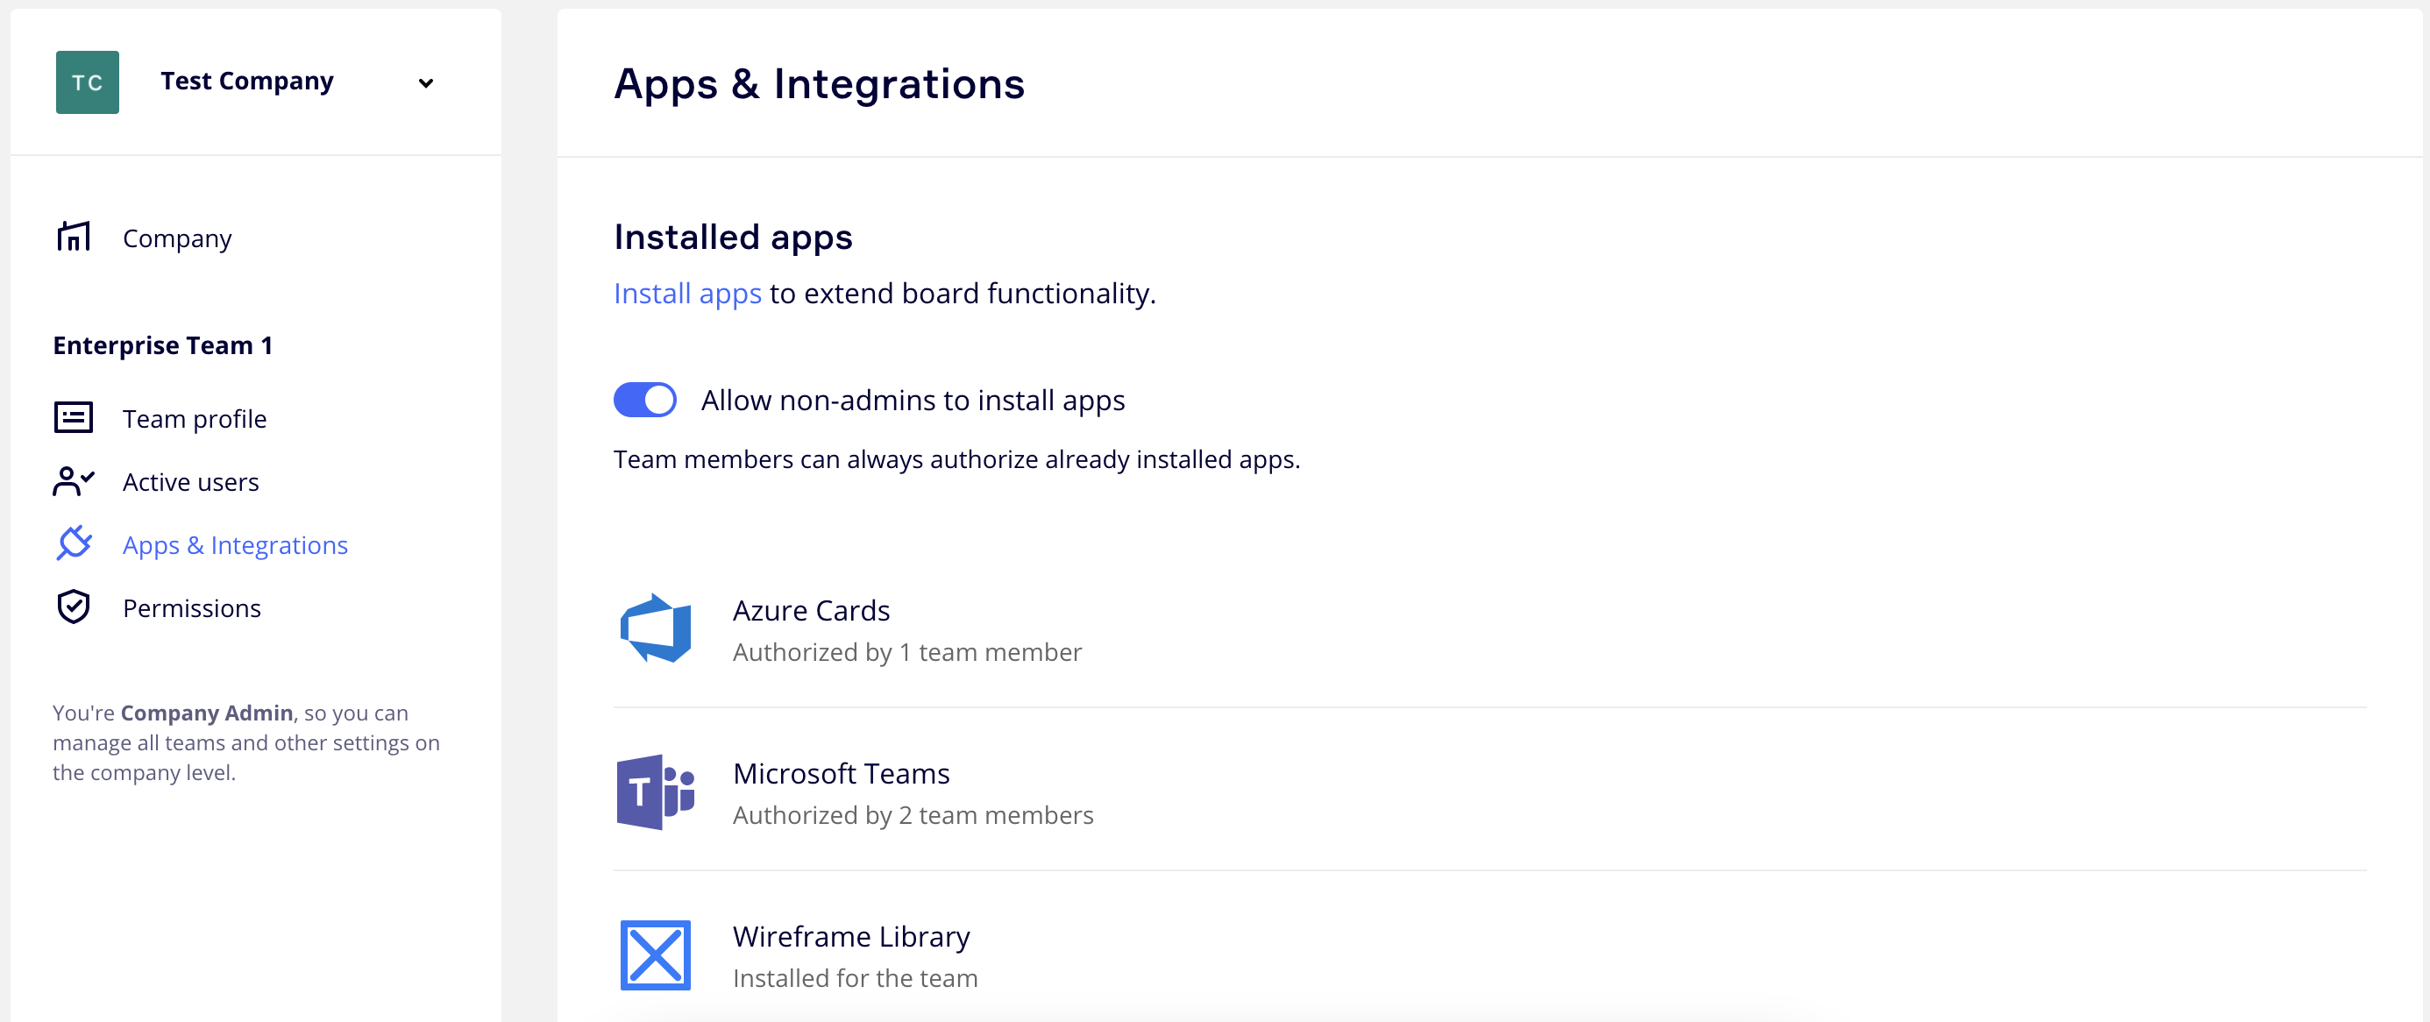Go to Team profile section

coord(195,419)
